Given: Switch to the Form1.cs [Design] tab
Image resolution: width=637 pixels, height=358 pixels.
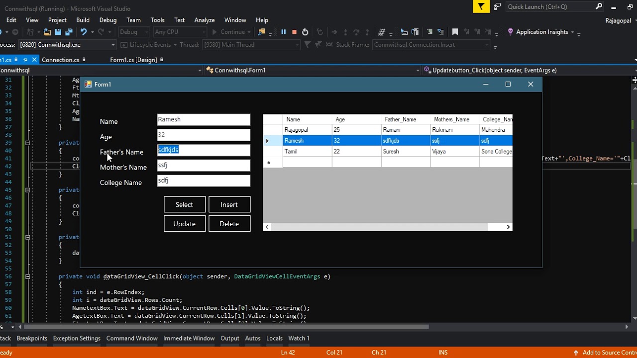Looking at the screenshot, I should [133, 60].
